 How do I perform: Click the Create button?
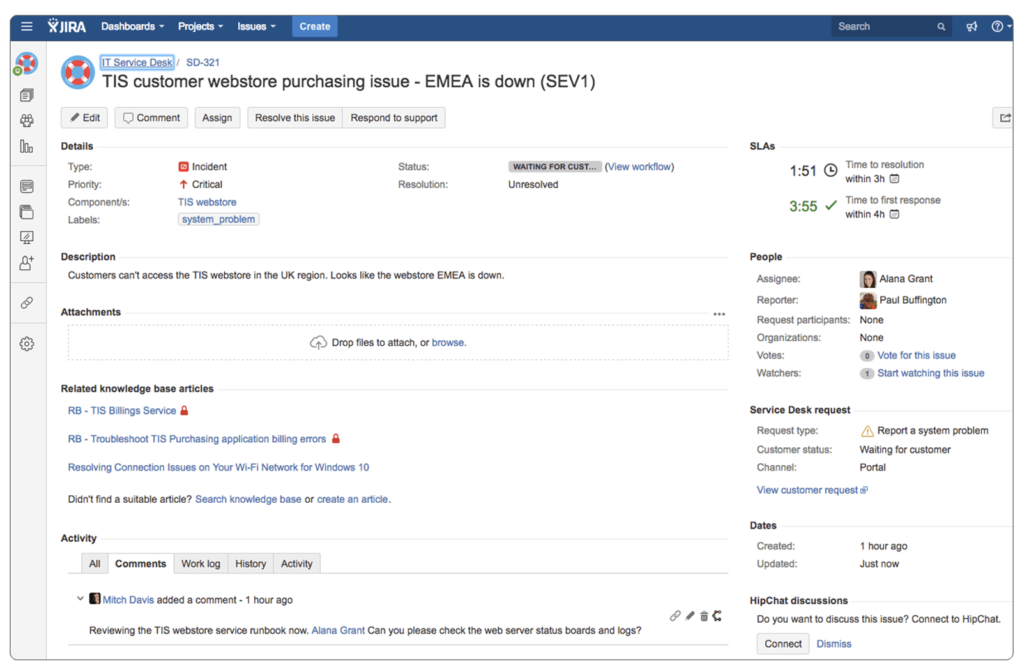coord(315,26)
